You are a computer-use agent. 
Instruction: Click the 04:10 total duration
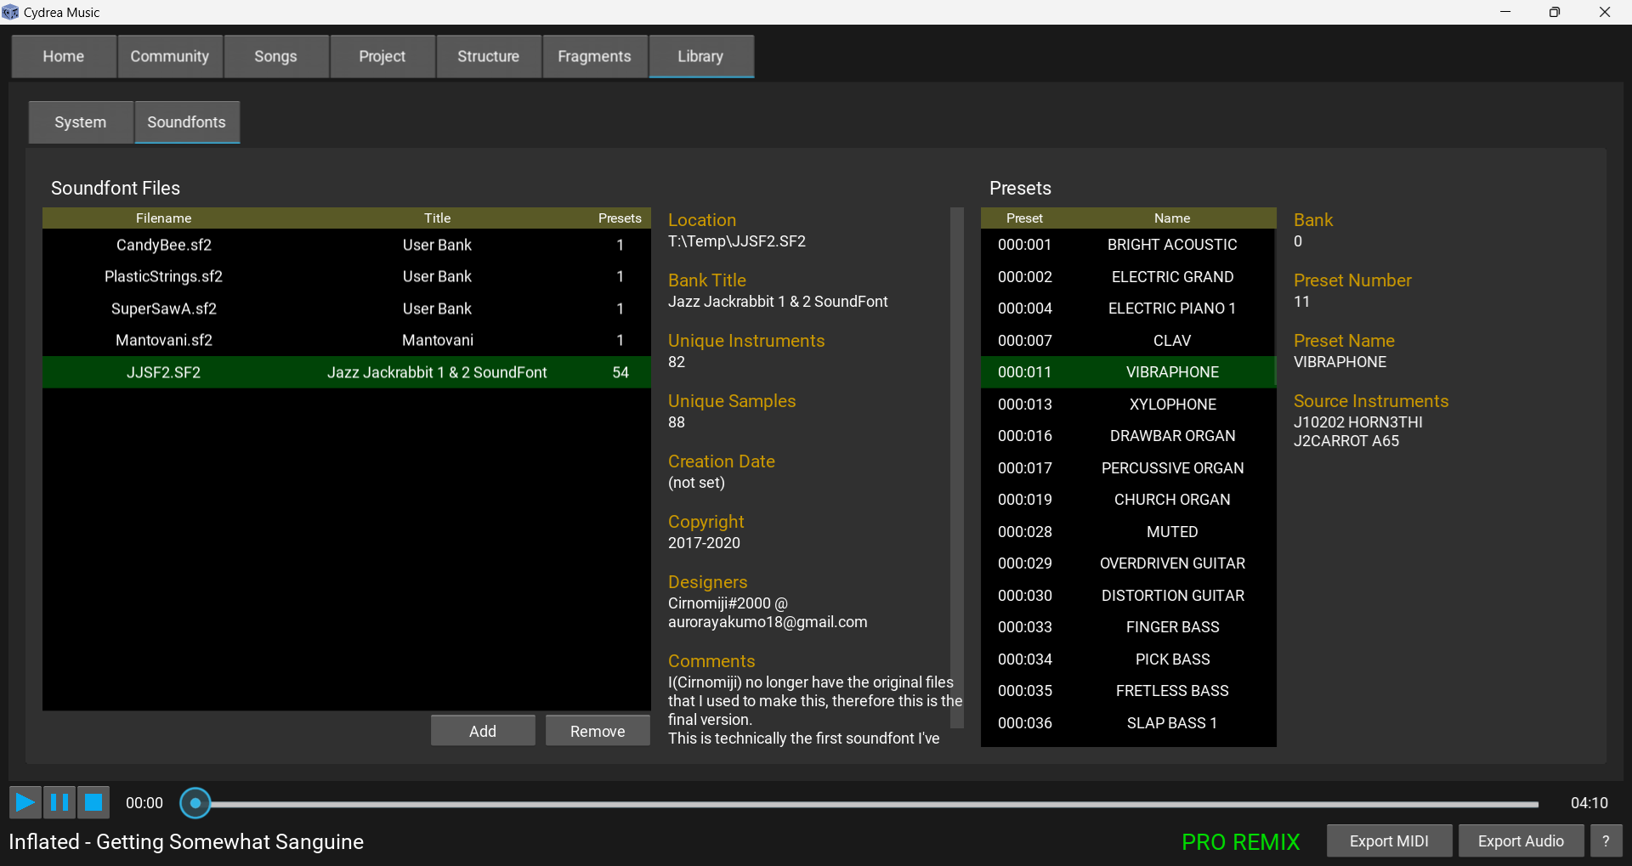(x=1589, y=803)
